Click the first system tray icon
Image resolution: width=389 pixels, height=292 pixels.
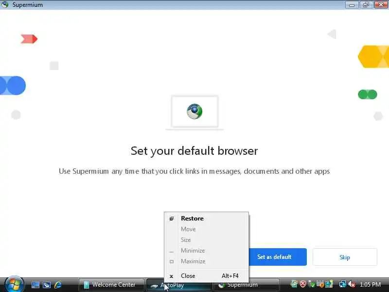click(x=294, y=284)
